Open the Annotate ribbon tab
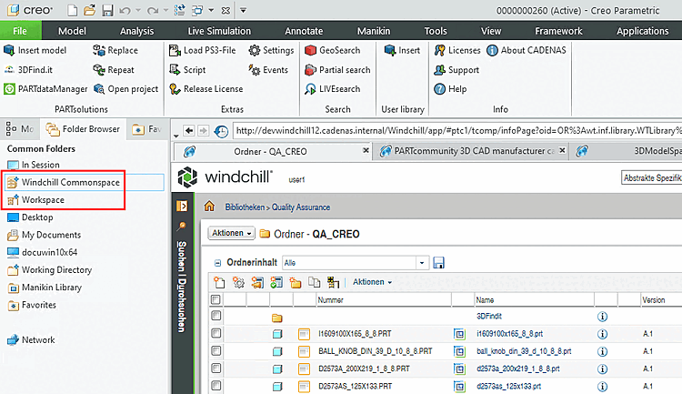Viewport: 682px width, 394px height. point(304,31)
